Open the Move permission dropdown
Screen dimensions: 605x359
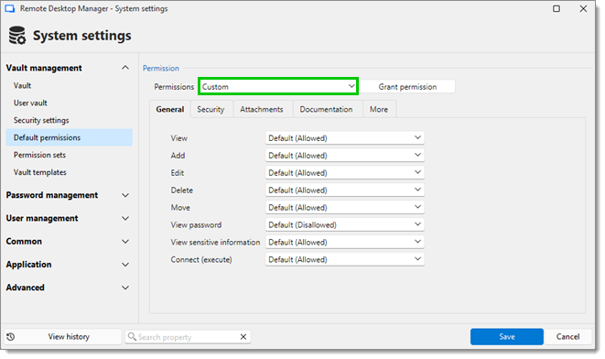344,207
